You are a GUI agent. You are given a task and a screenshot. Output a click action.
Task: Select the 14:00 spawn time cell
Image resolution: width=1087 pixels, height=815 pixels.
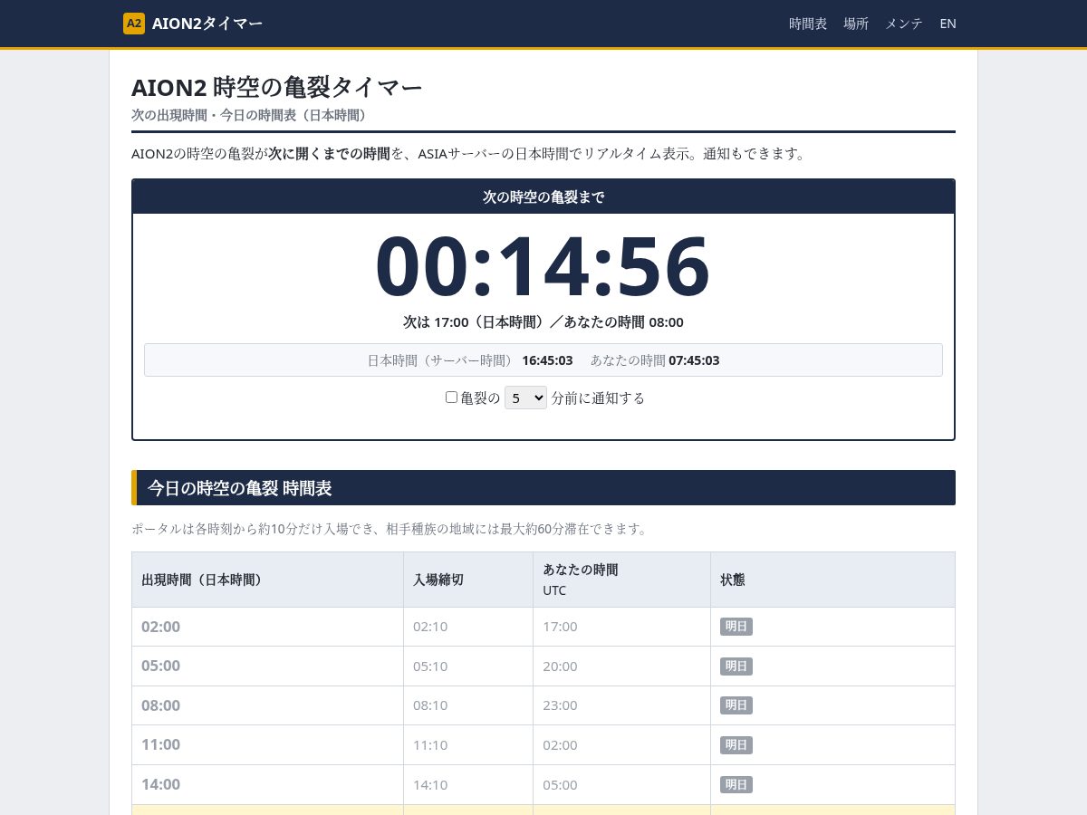click(267, 784)
